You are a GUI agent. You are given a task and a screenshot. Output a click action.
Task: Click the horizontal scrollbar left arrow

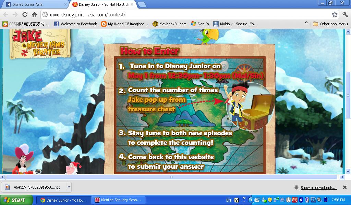(3, 177)
